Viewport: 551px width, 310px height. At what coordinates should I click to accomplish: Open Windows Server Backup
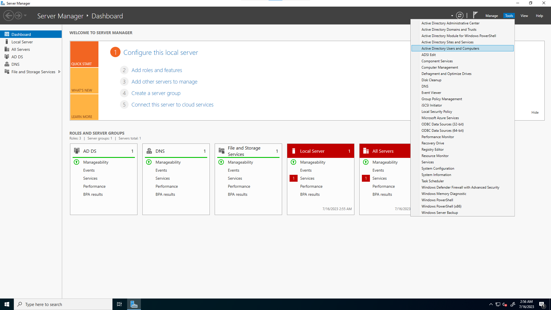(x=462, y=213)
